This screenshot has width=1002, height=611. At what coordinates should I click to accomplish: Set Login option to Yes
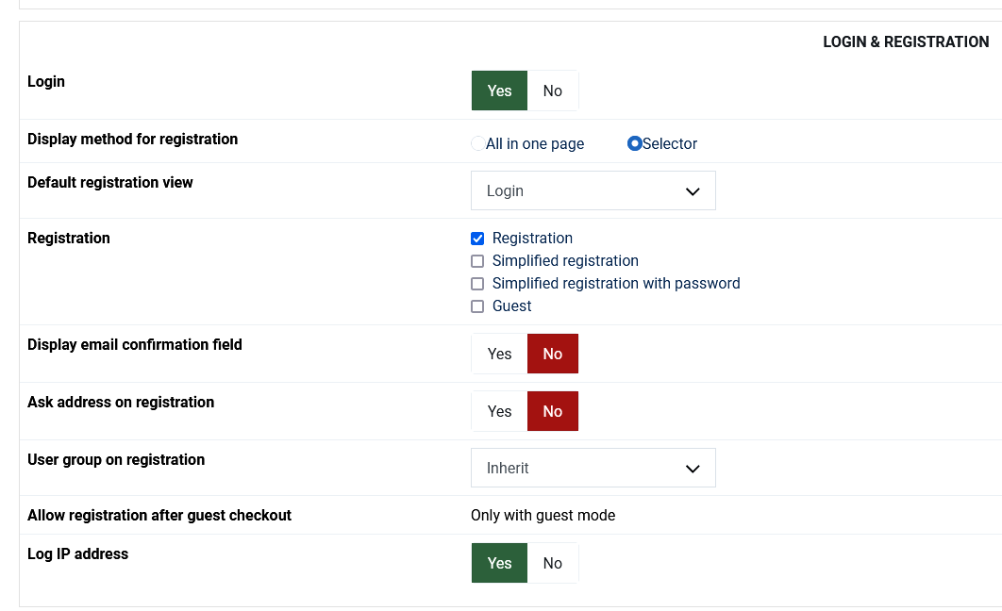pos(499,91)
